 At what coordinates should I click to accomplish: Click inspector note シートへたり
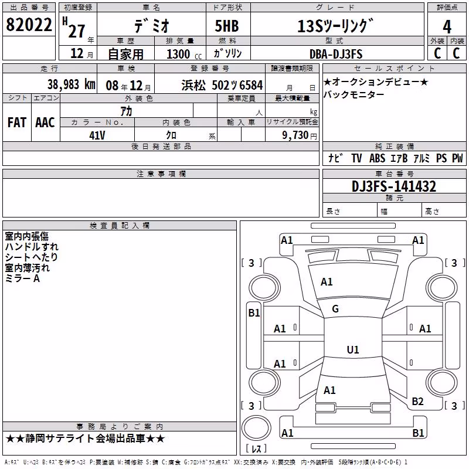[31, 257]
